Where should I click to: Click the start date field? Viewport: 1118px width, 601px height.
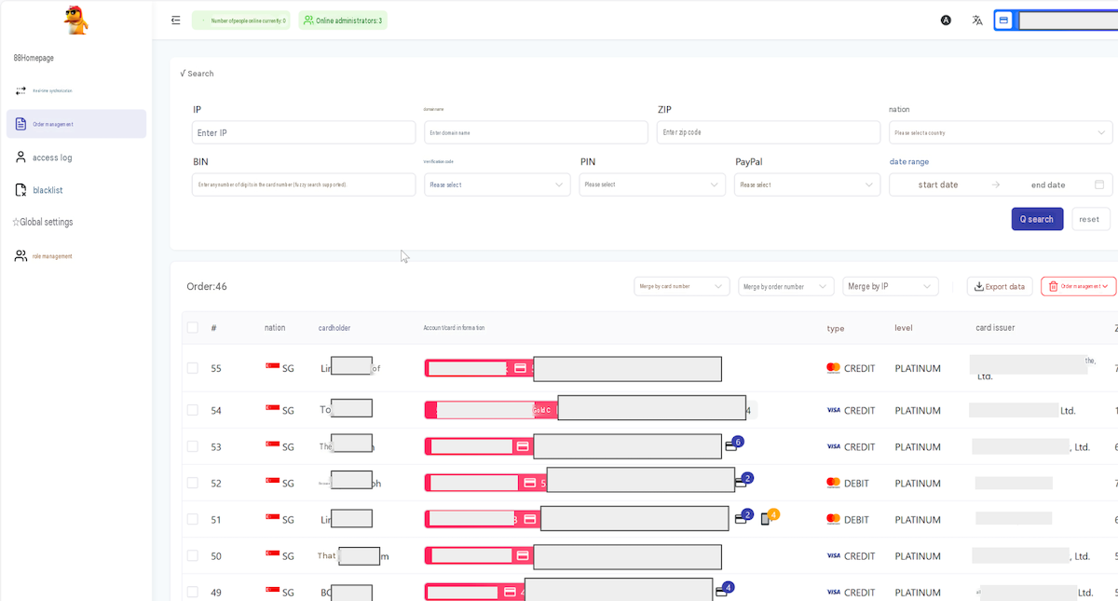(938, 184)
